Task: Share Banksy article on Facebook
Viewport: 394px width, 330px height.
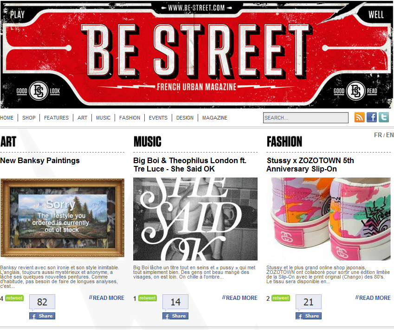Action: [42, 316]
